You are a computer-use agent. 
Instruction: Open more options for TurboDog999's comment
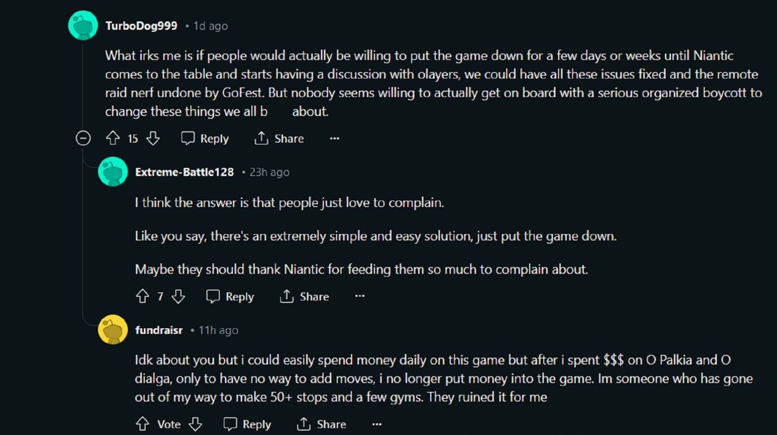[x=334, y=138]
